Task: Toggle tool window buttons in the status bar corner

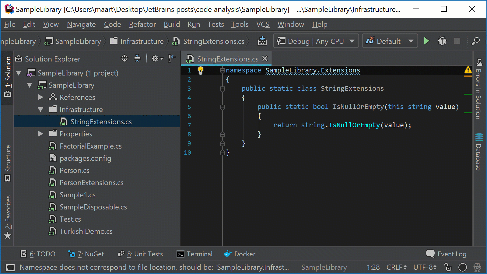Action: [x=10, y=268]
